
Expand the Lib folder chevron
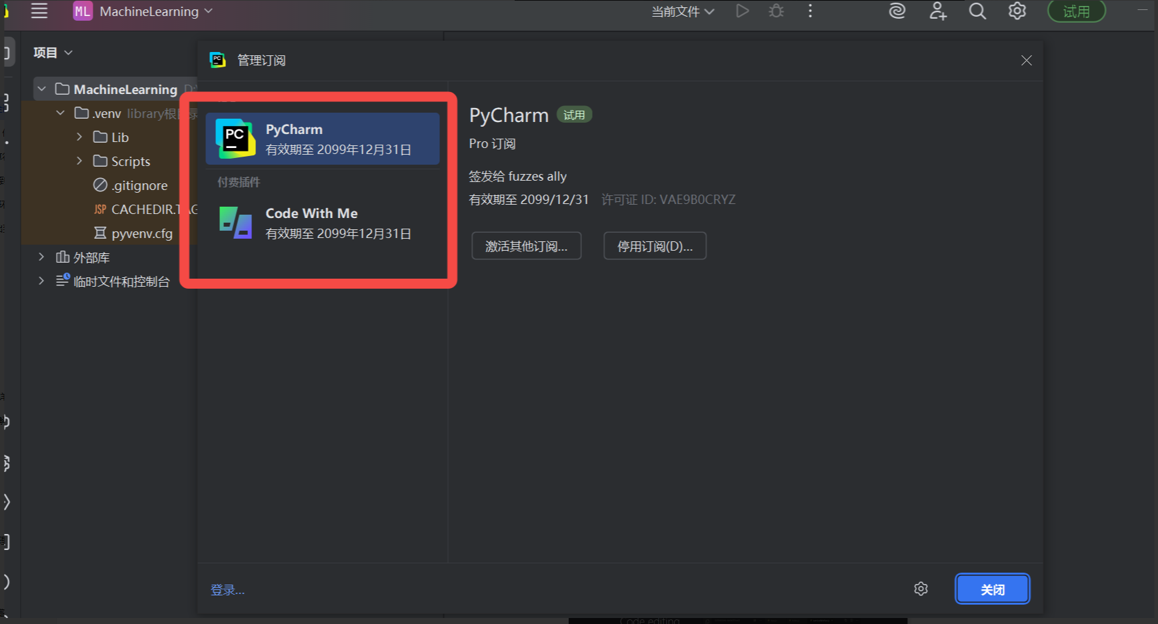click(x=79, y=137)
